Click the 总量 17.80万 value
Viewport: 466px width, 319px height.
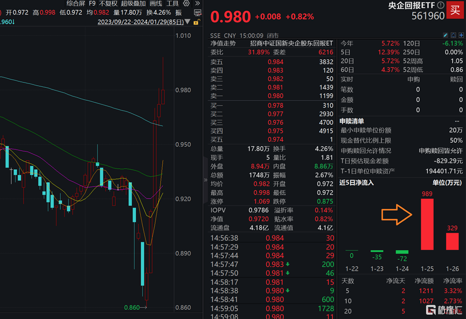258,149
